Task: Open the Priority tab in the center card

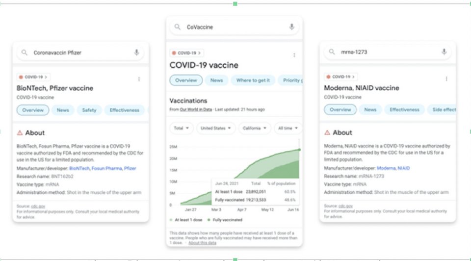Action: pyautogui.click(x=290, y=80)
